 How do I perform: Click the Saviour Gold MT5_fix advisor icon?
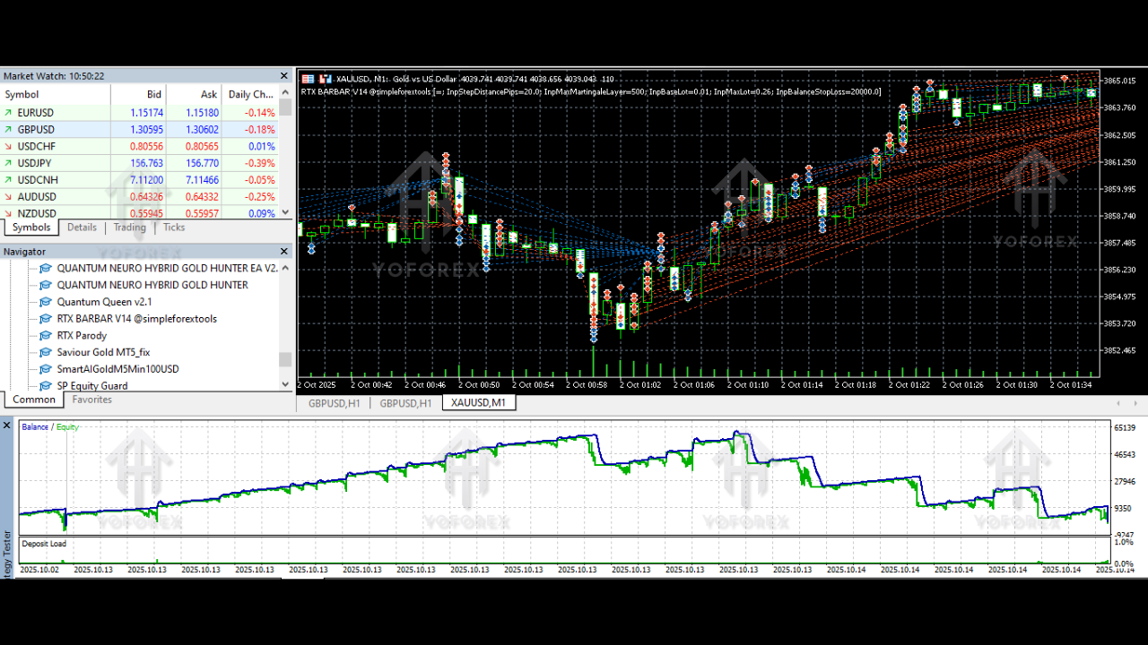click(46, 353)
